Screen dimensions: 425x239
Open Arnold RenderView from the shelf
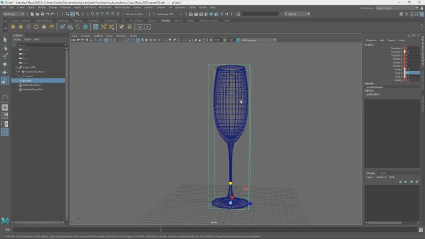coord(140,27)
